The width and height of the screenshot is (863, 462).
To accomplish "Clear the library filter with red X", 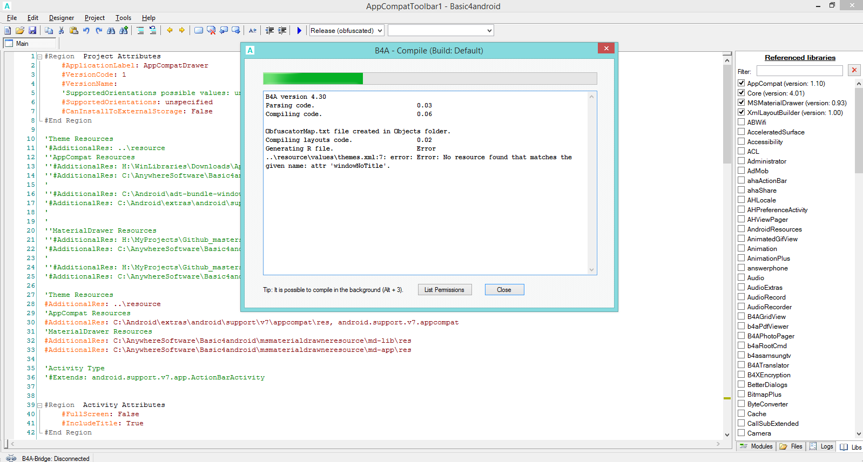I will coord(854,70).
